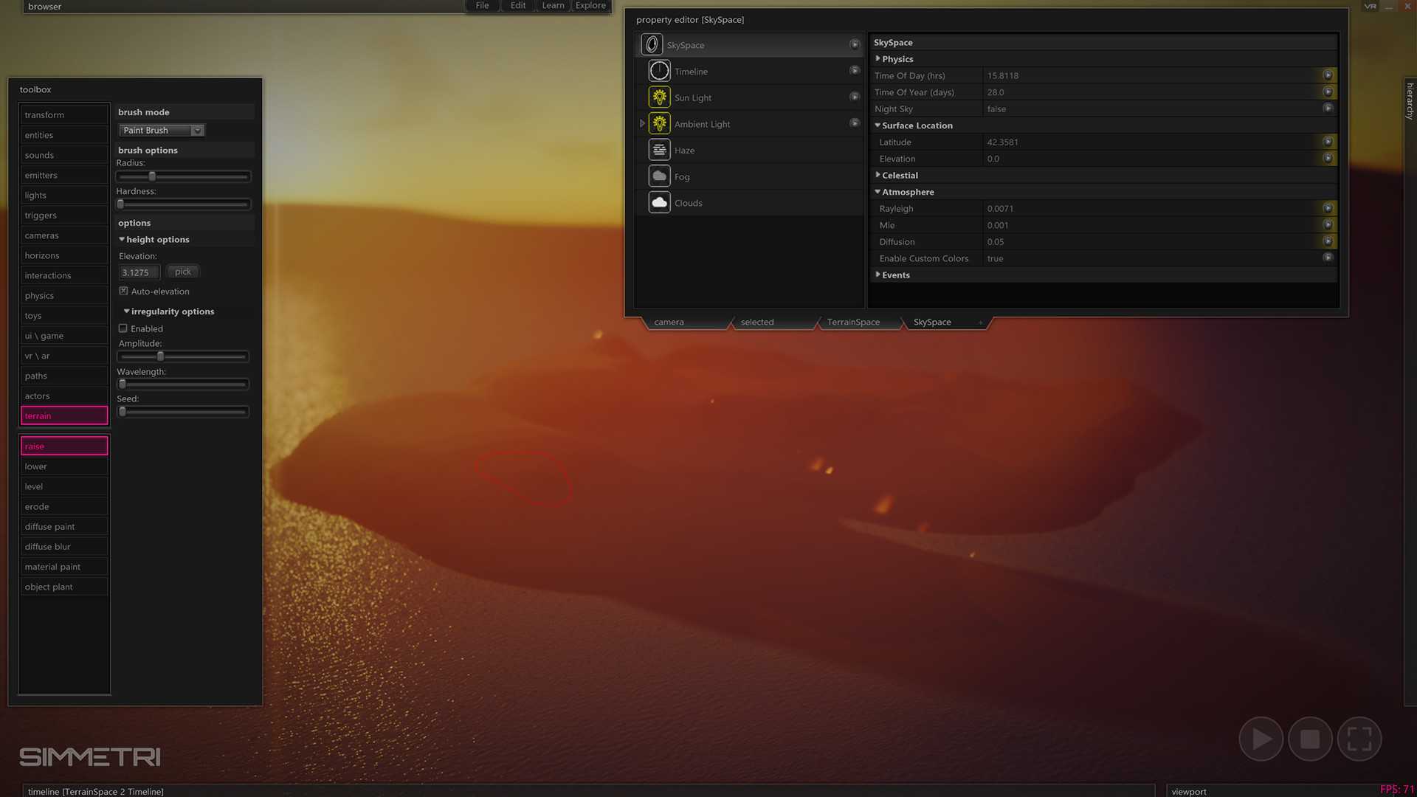Toggle Enable Custom Colors true value

995,258
